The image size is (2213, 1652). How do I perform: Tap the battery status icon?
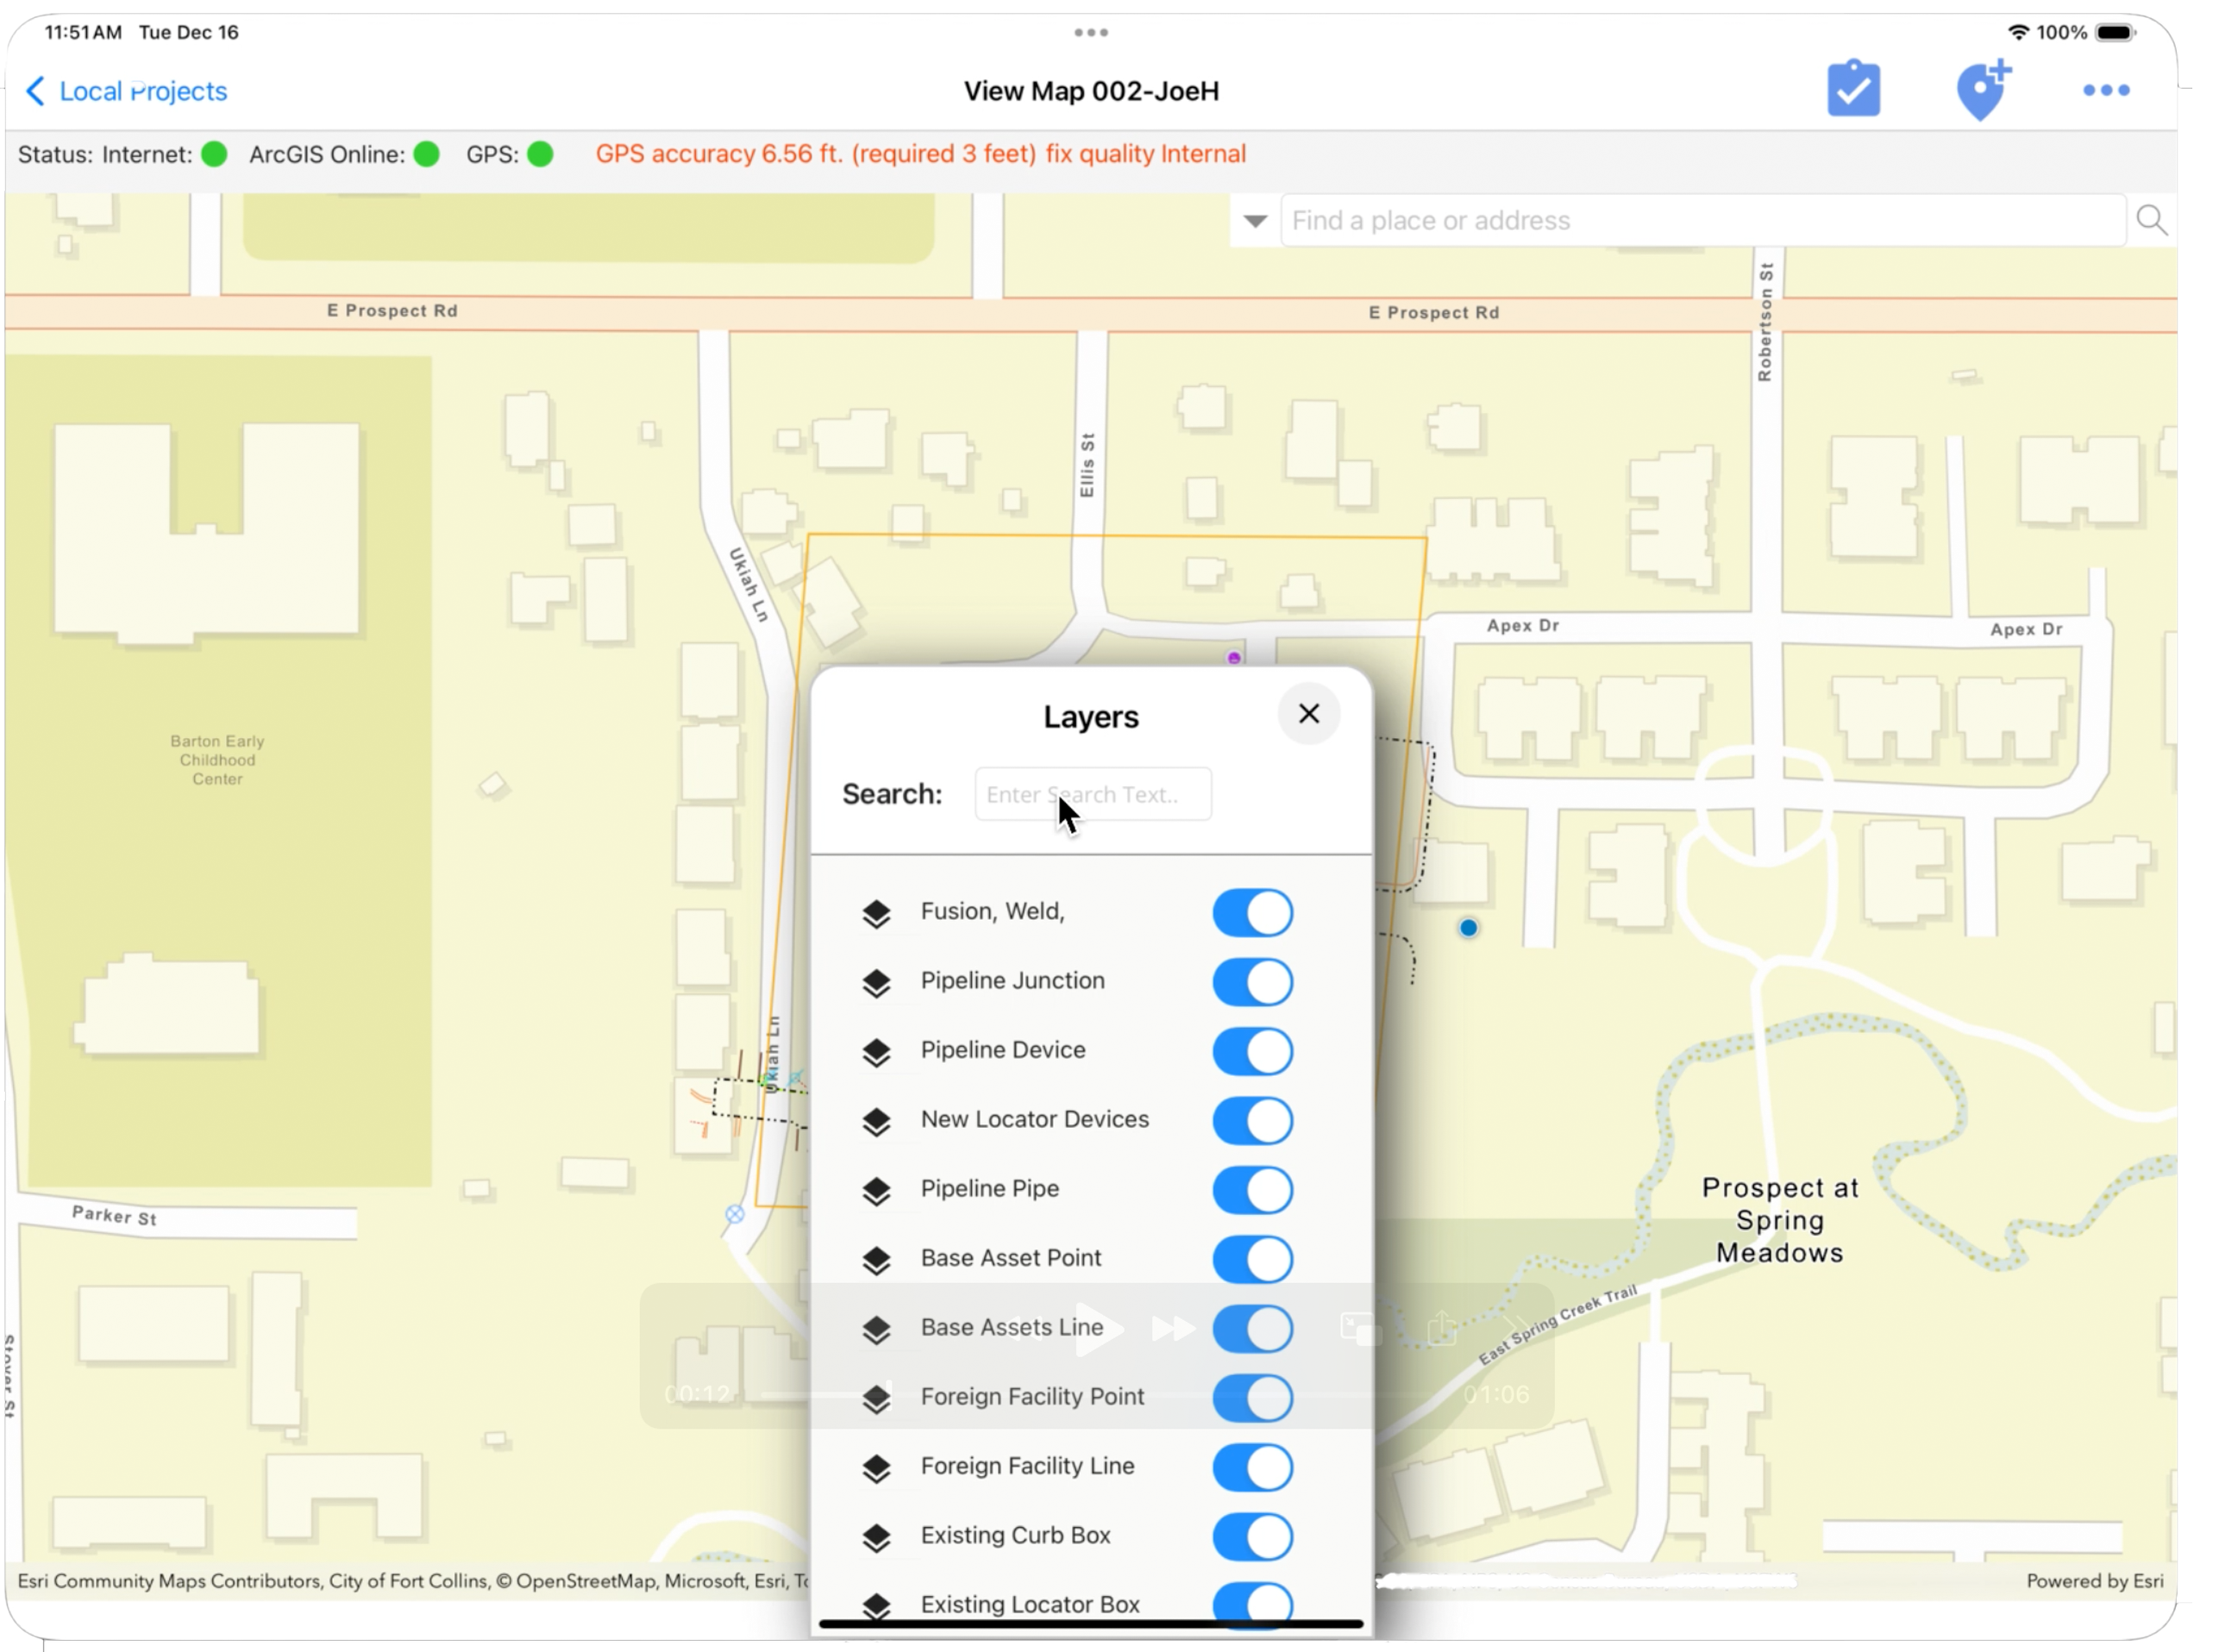click(2115, 32)
